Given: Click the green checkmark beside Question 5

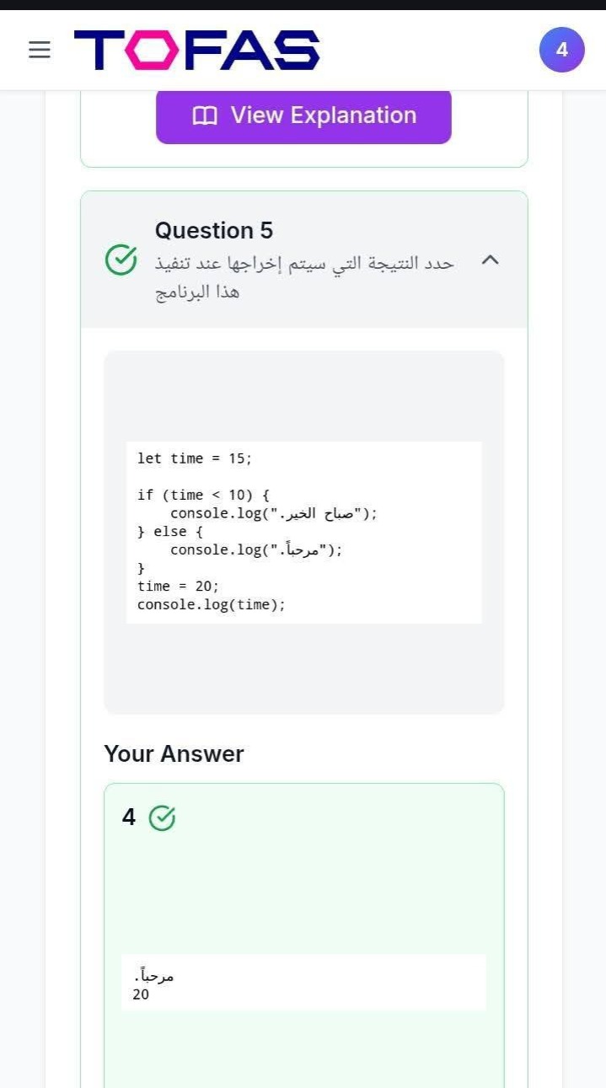Looking at the screenshot, I should 121,260.
